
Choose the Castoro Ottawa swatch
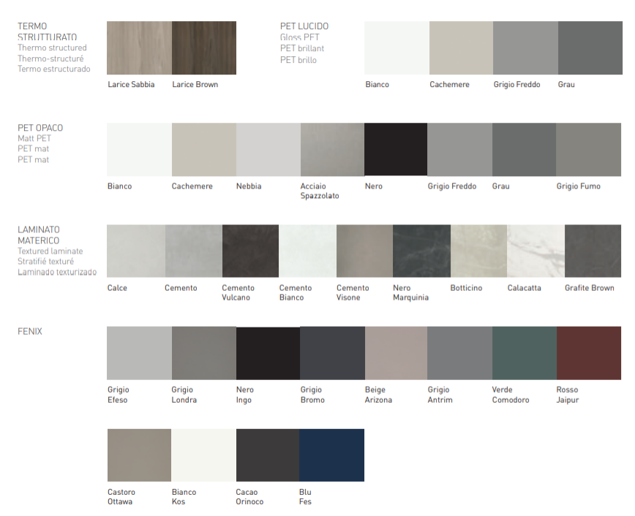point(139,455)
